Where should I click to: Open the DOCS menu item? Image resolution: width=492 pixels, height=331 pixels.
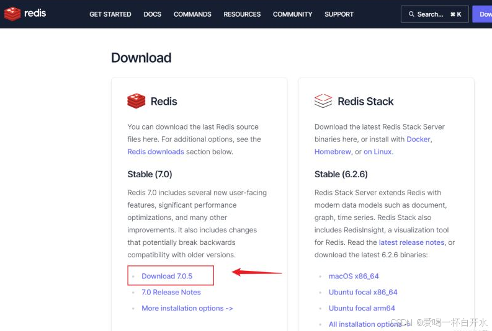pyautogui.click(x=152, y=14)
